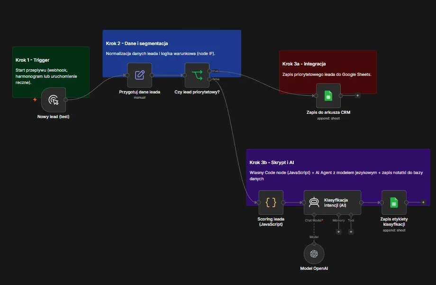
Task: Select the Zapis etykiety klasyfikacji sheets node
Action: 394,202
